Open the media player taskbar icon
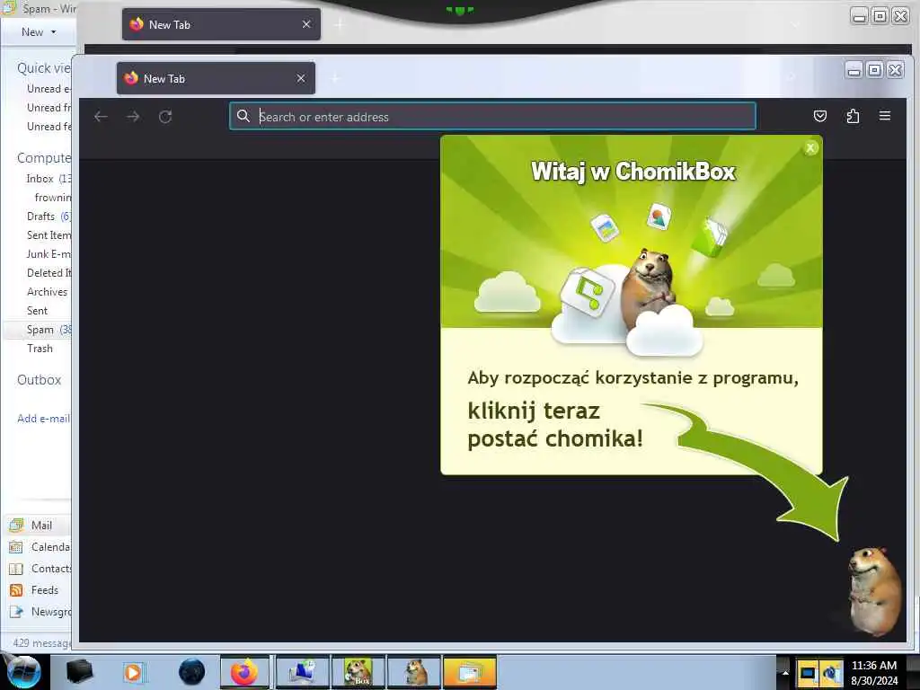 click(x=134, y=672)
